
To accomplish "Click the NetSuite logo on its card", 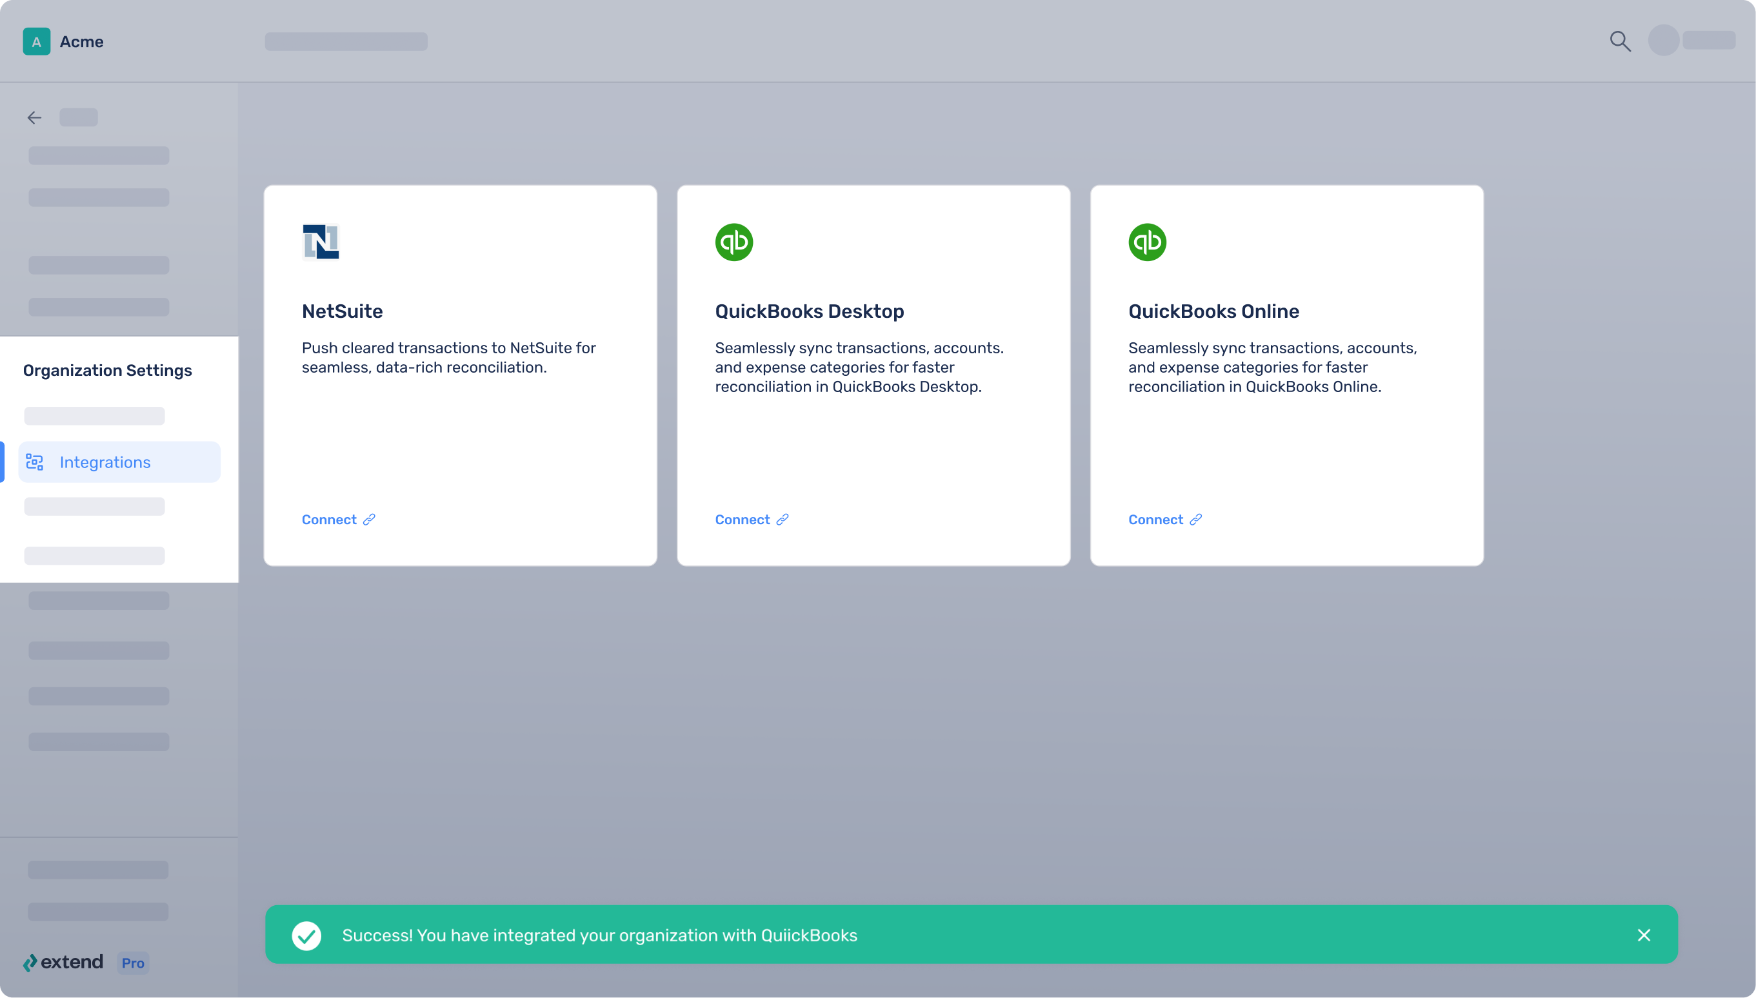I will point(320,241).
